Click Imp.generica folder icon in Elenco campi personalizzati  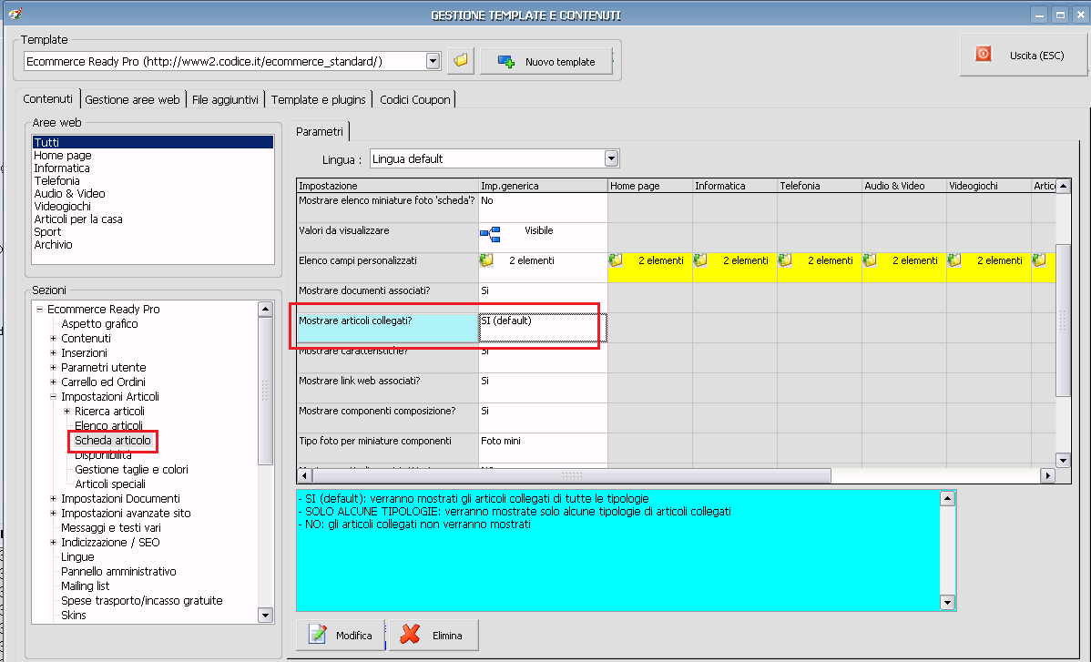tap(486, 260)
